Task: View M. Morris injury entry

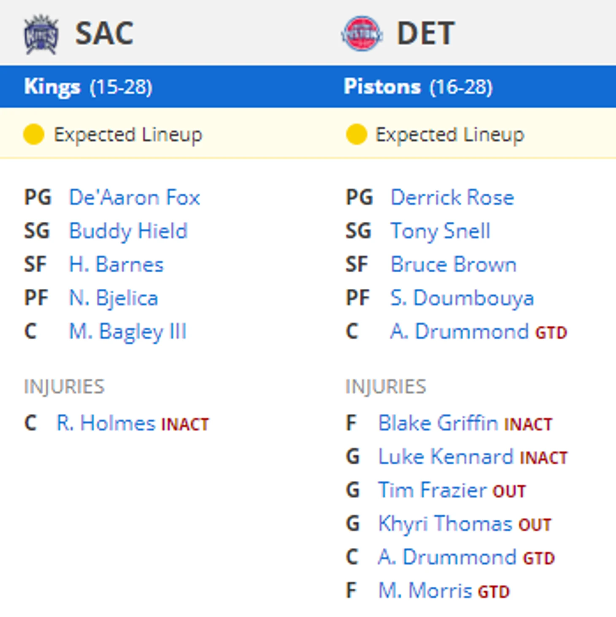Action: [x=425, y=590]
